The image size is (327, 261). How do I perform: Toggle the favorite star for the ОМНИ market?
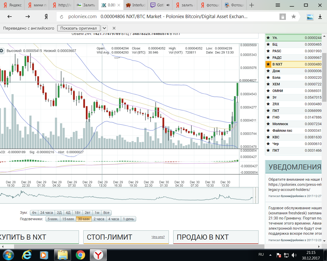tap(268, 91)
